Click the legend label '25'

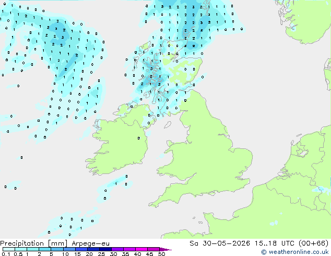101,254
